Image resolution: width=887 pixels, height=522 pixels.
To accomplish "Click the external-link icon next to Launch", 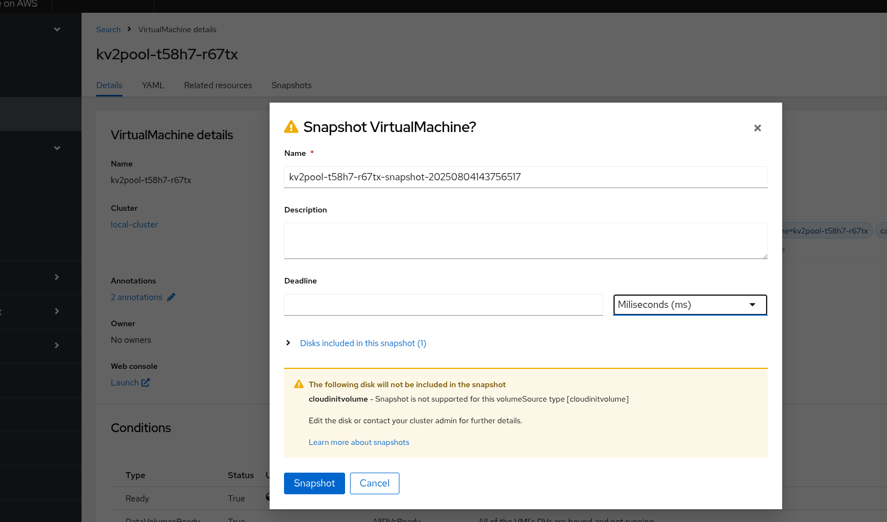I will click(x=145, y=383).
